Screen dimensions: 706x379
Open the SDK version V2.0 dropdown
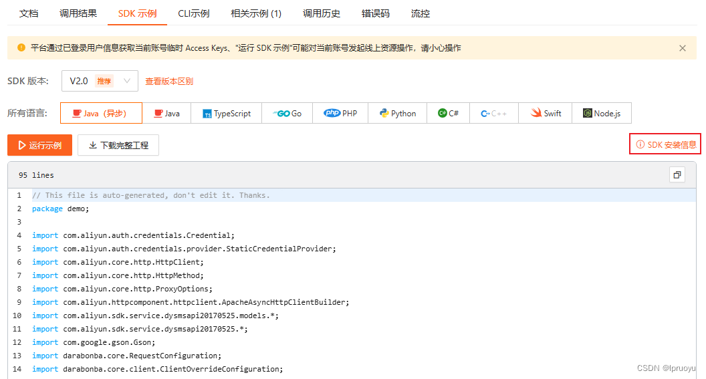100,81
